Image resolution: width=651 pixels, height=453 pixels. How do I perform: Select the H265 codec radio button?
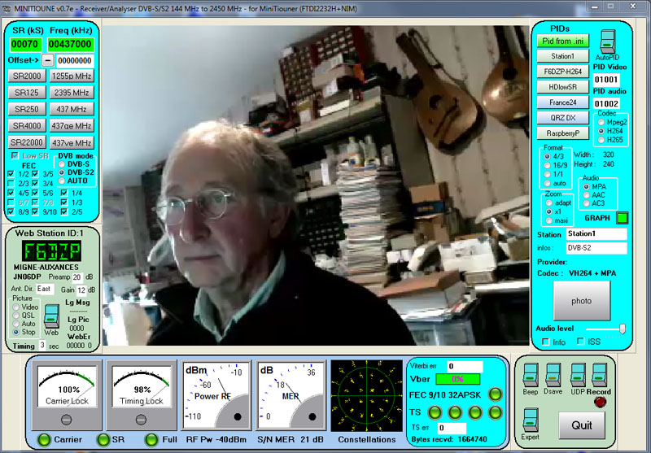point(601,139)
